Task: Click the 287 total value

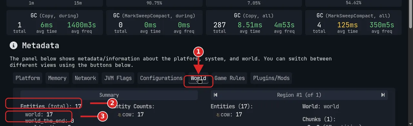Action: pyautogui.click(x=219, y=25)
